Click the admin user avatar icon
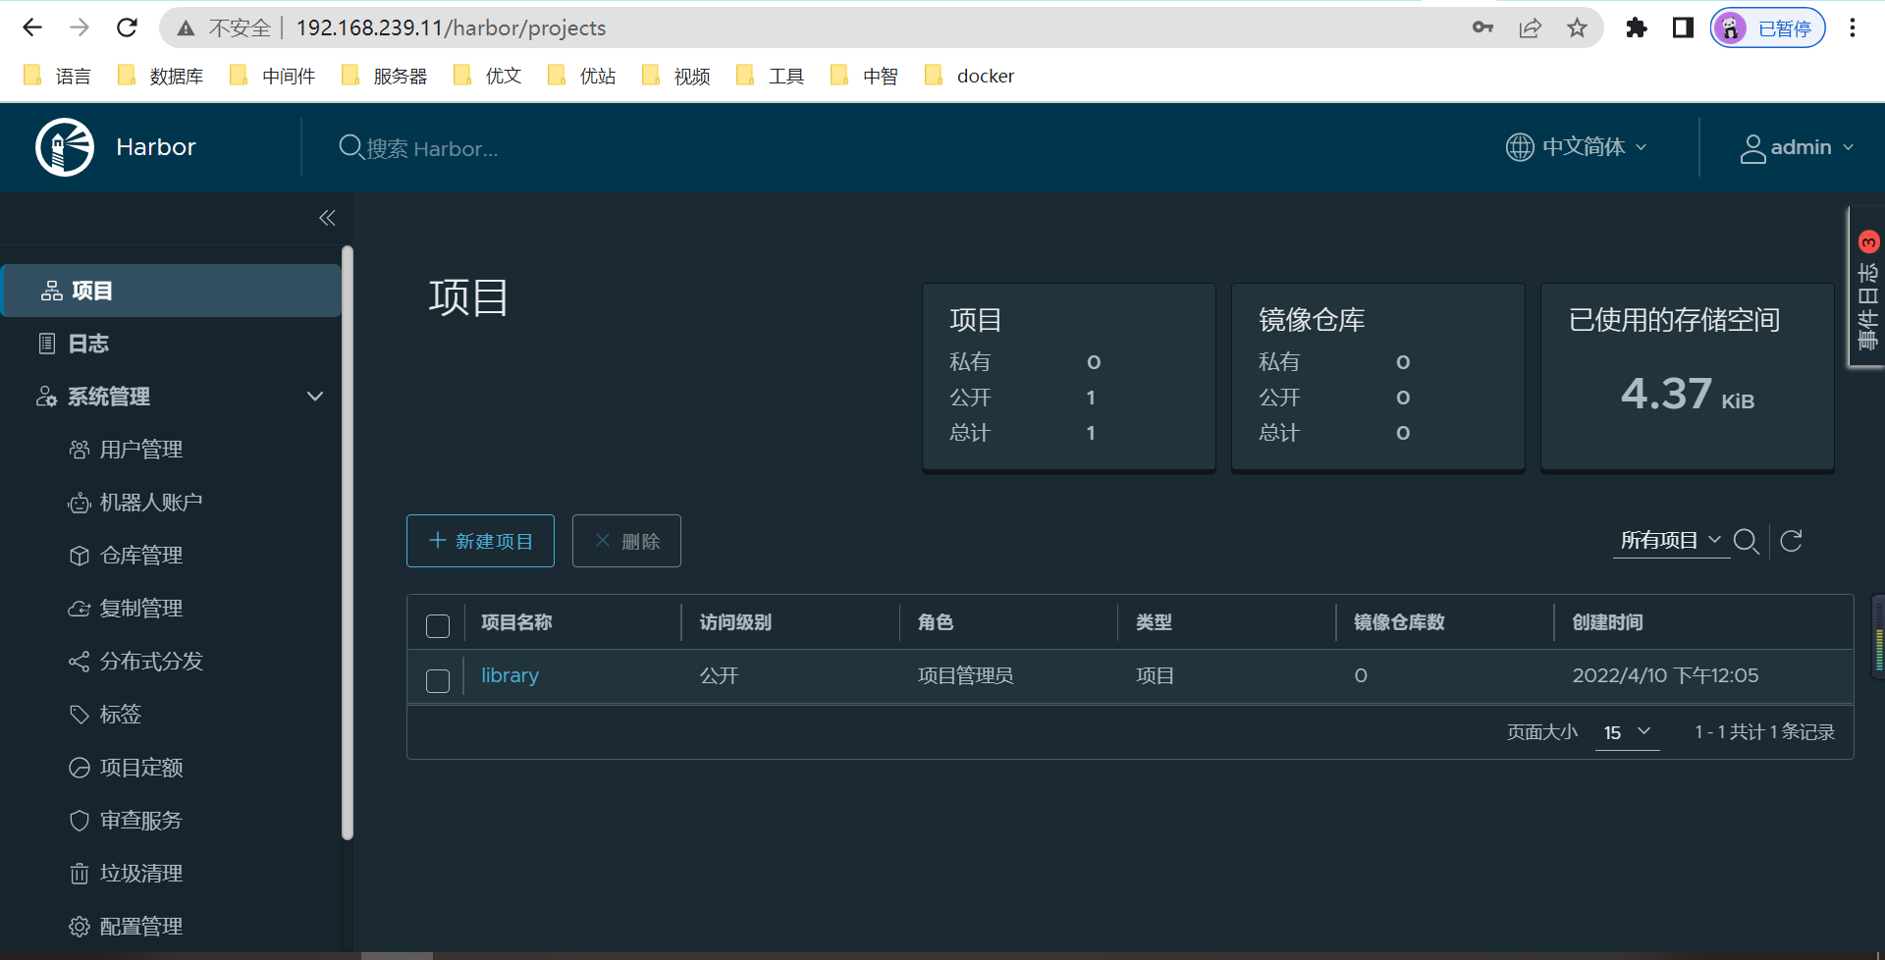Screen dimensions: 1885x960 (1752, 148)
